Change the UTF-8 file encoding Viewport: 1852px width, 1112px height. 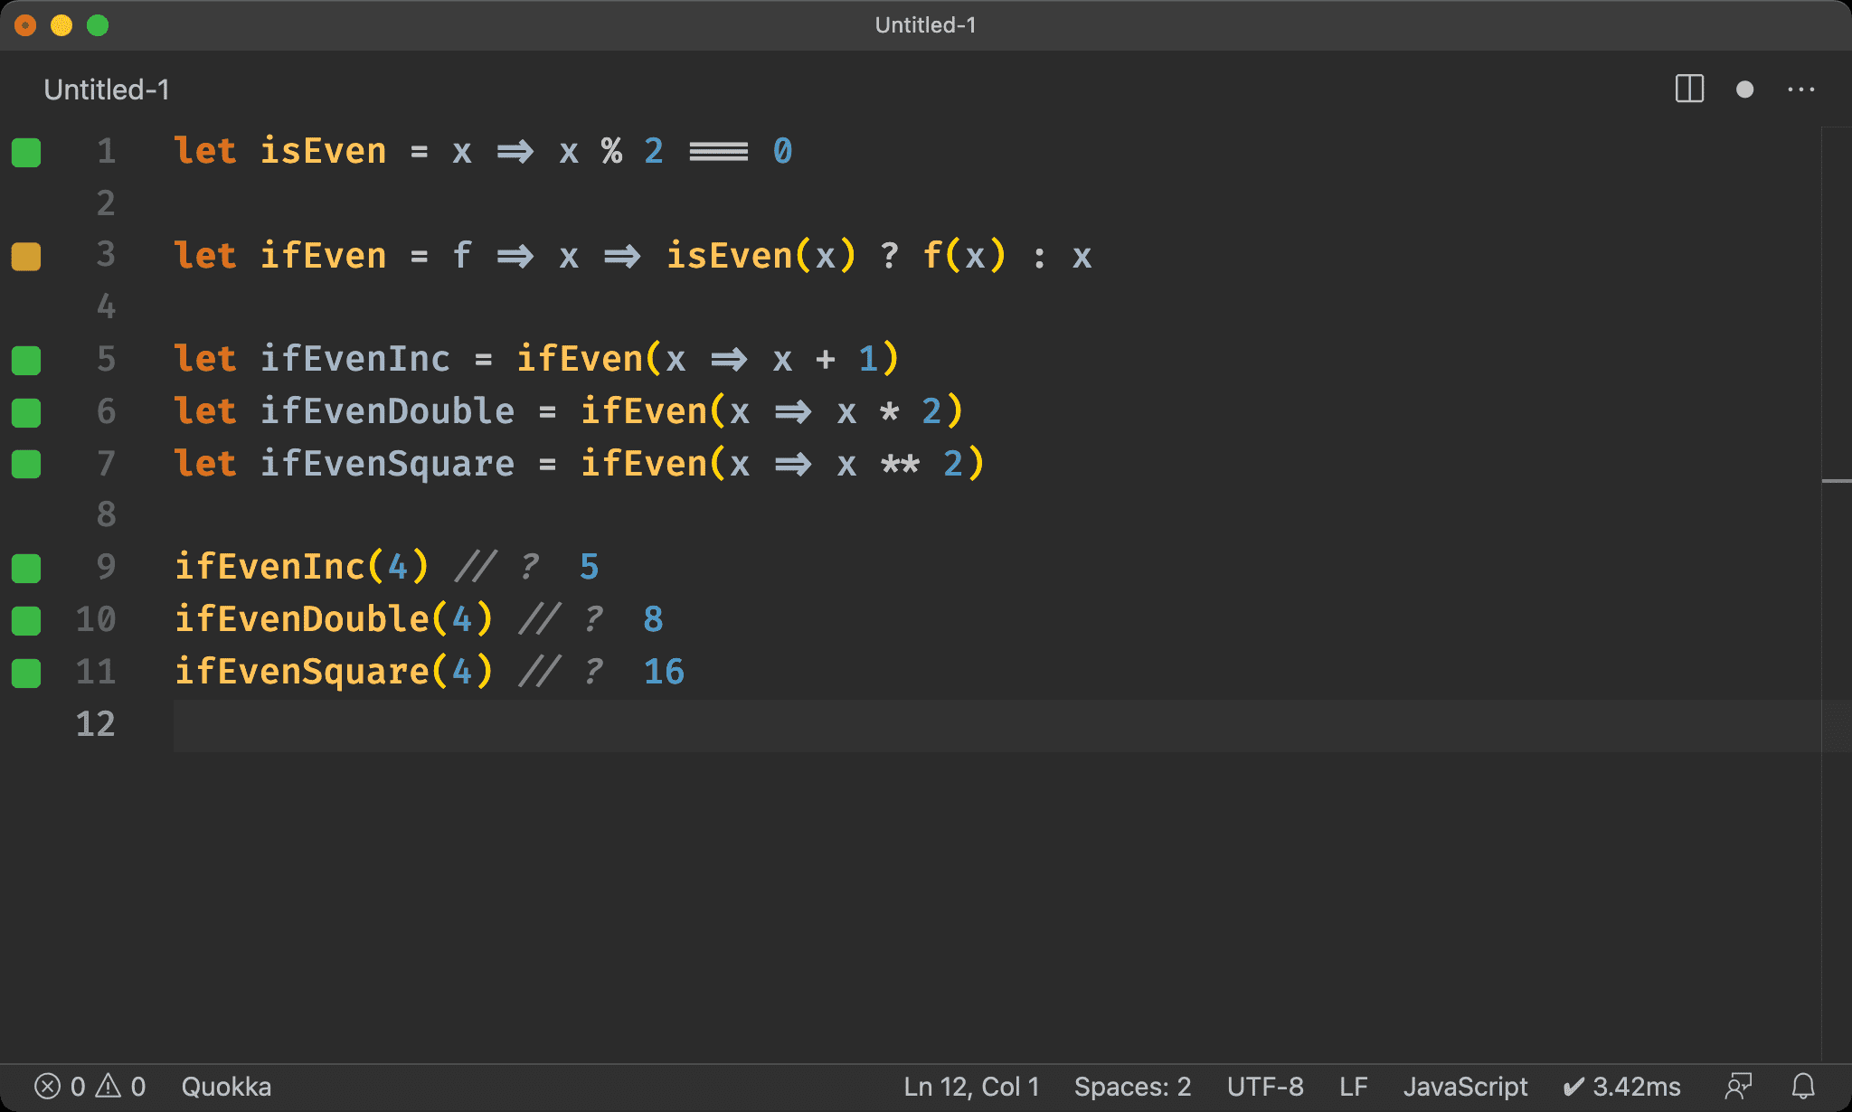[1264, 1086]
